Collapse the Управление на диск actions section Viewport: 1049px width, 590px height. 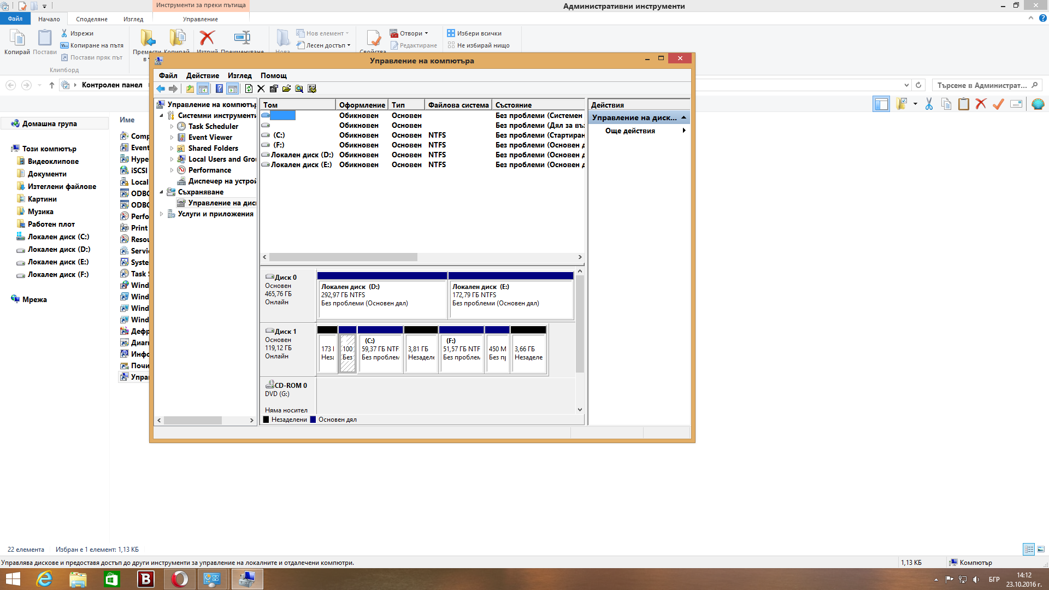tap(683, 117)
